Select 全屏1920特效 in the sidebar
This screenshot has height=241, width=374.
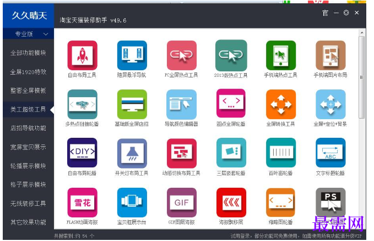tap(28, 71)
